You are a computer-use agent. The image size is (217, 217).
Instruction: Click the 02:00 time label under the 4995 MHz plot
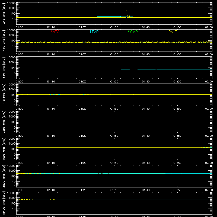coord(209,163)
